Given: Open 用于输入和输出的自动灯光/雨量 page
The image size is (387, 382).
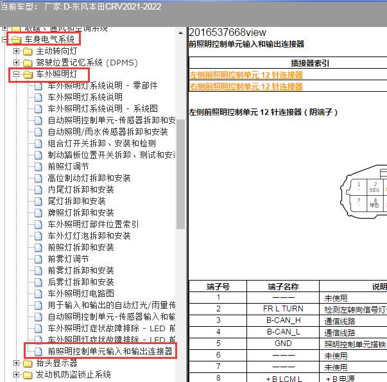Looking at the screenshot, I should (112, 305).
